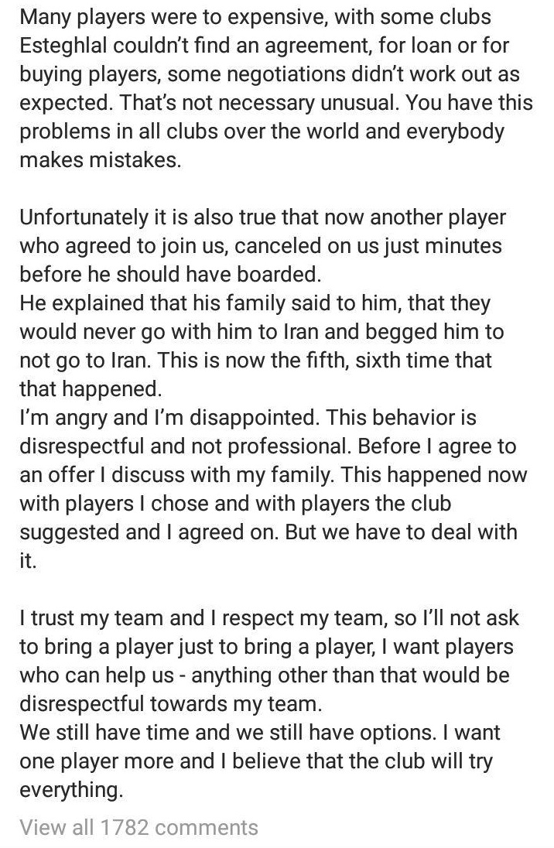The image size is (554, 848).
Task: Click the line 'I trust my team and I respect'
Action: coord(269,618)
